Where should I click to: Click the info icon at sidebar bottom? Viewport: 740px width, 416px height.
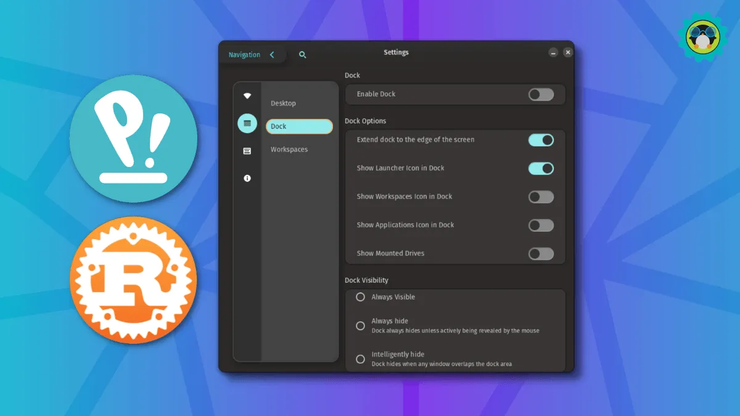pos(247,178)
